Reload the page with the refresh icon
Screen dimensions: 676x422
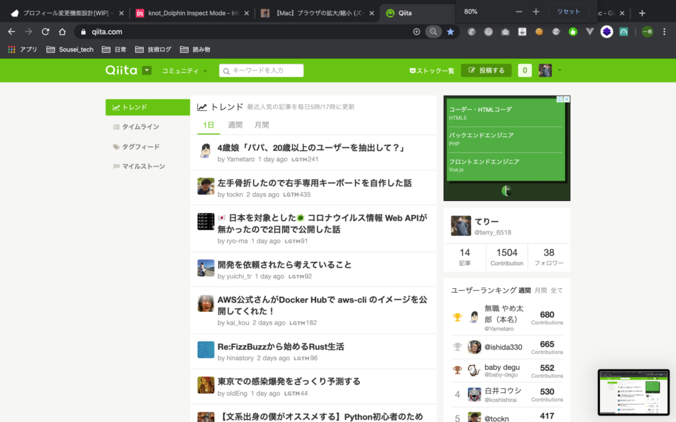coord(46,32)
